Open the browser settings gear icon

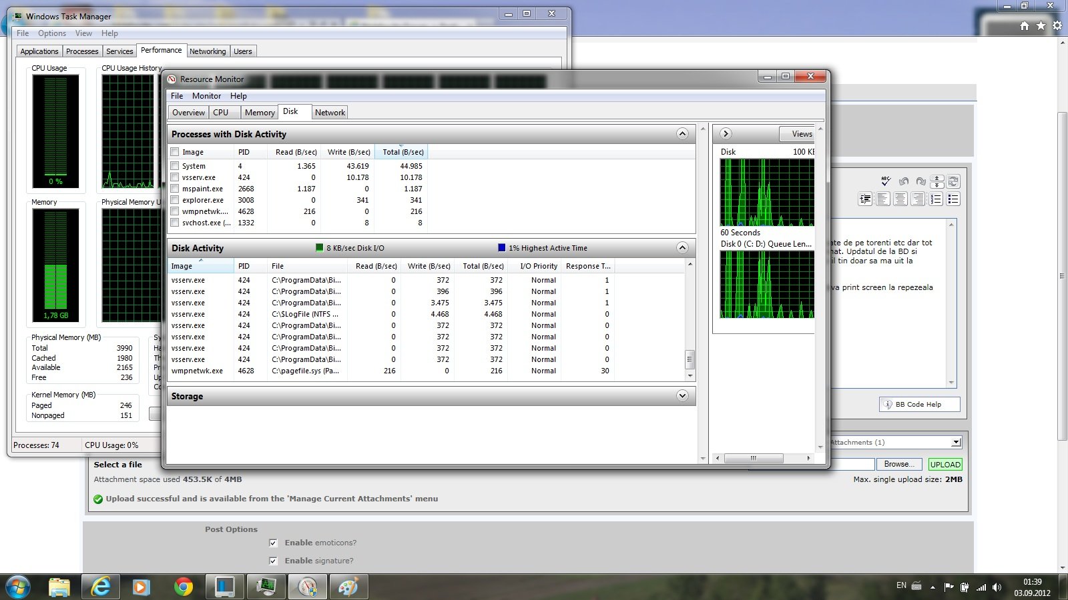coord(1057,25)
